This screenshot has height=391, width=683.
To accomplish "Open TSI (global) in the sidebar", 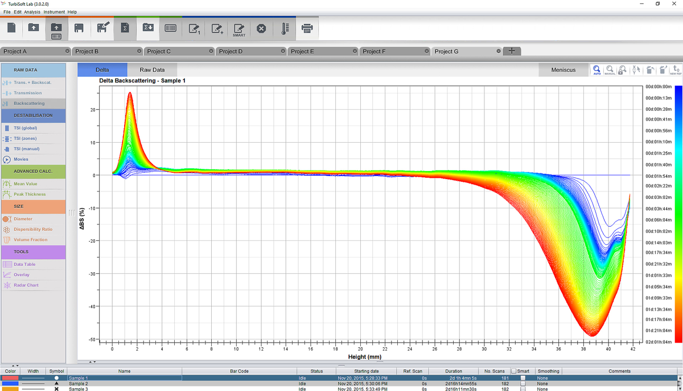I will (26, 128).
